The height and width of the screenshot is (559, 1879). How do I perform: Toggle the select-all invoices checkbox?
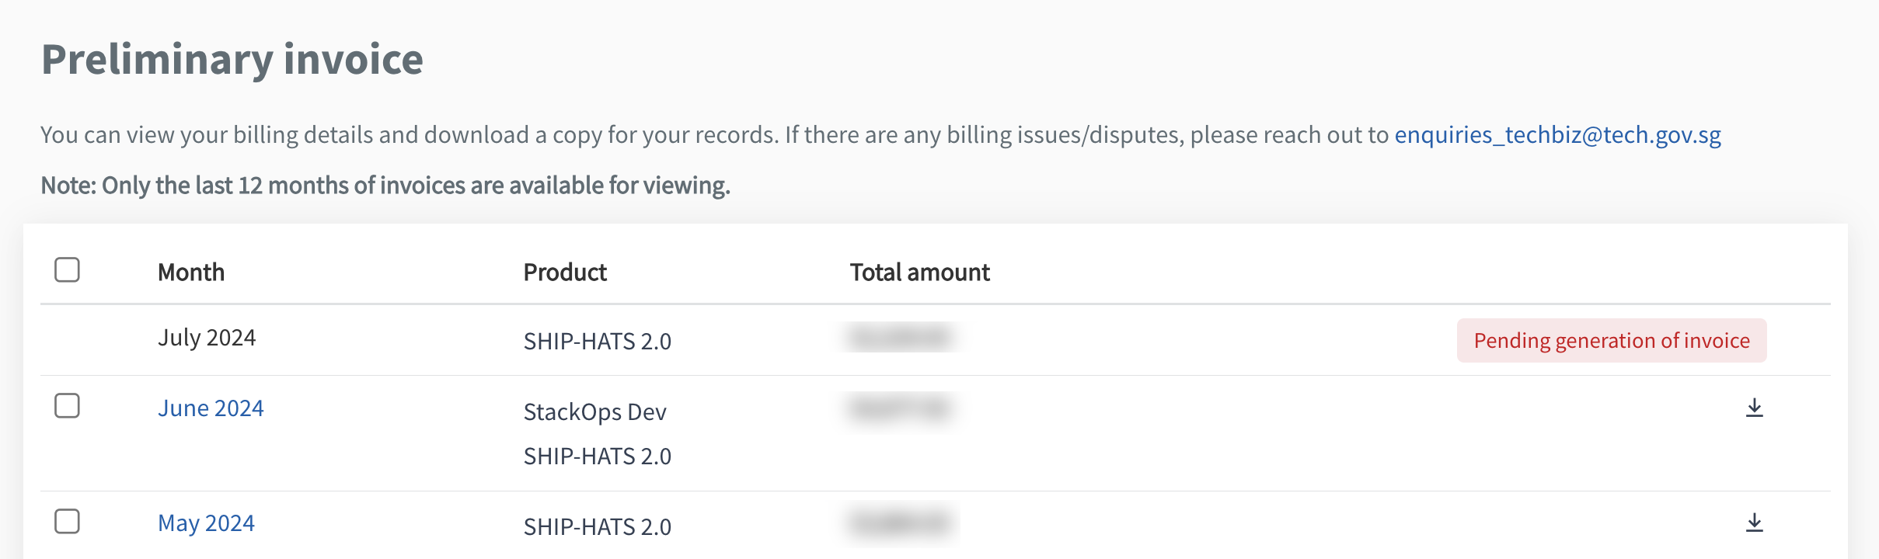pyautogui.click(x=68, y=268)
